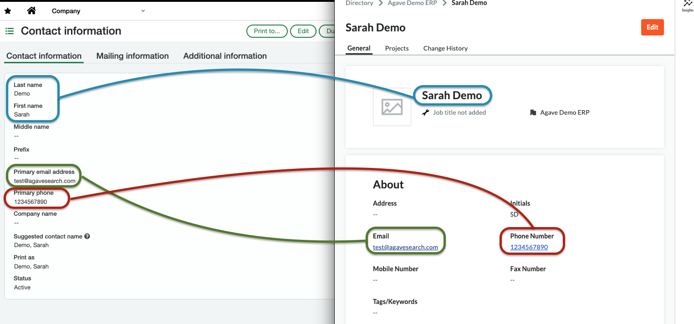The width and height of the screenshot is (694, 324).
Task: Click the 1234567890 phone number link
Action: point(529,247)
